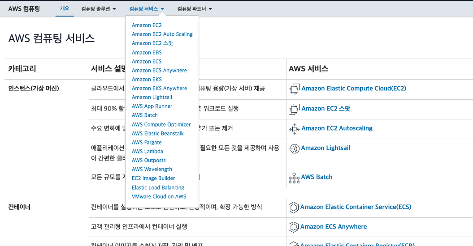Open the AWS 컴퓨팅 home label
Screen dimensions: 473x246
[x=24, y=9]
